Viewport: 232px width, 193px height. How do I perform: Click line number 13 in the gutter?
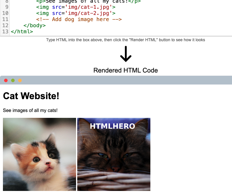pos(5,32)
